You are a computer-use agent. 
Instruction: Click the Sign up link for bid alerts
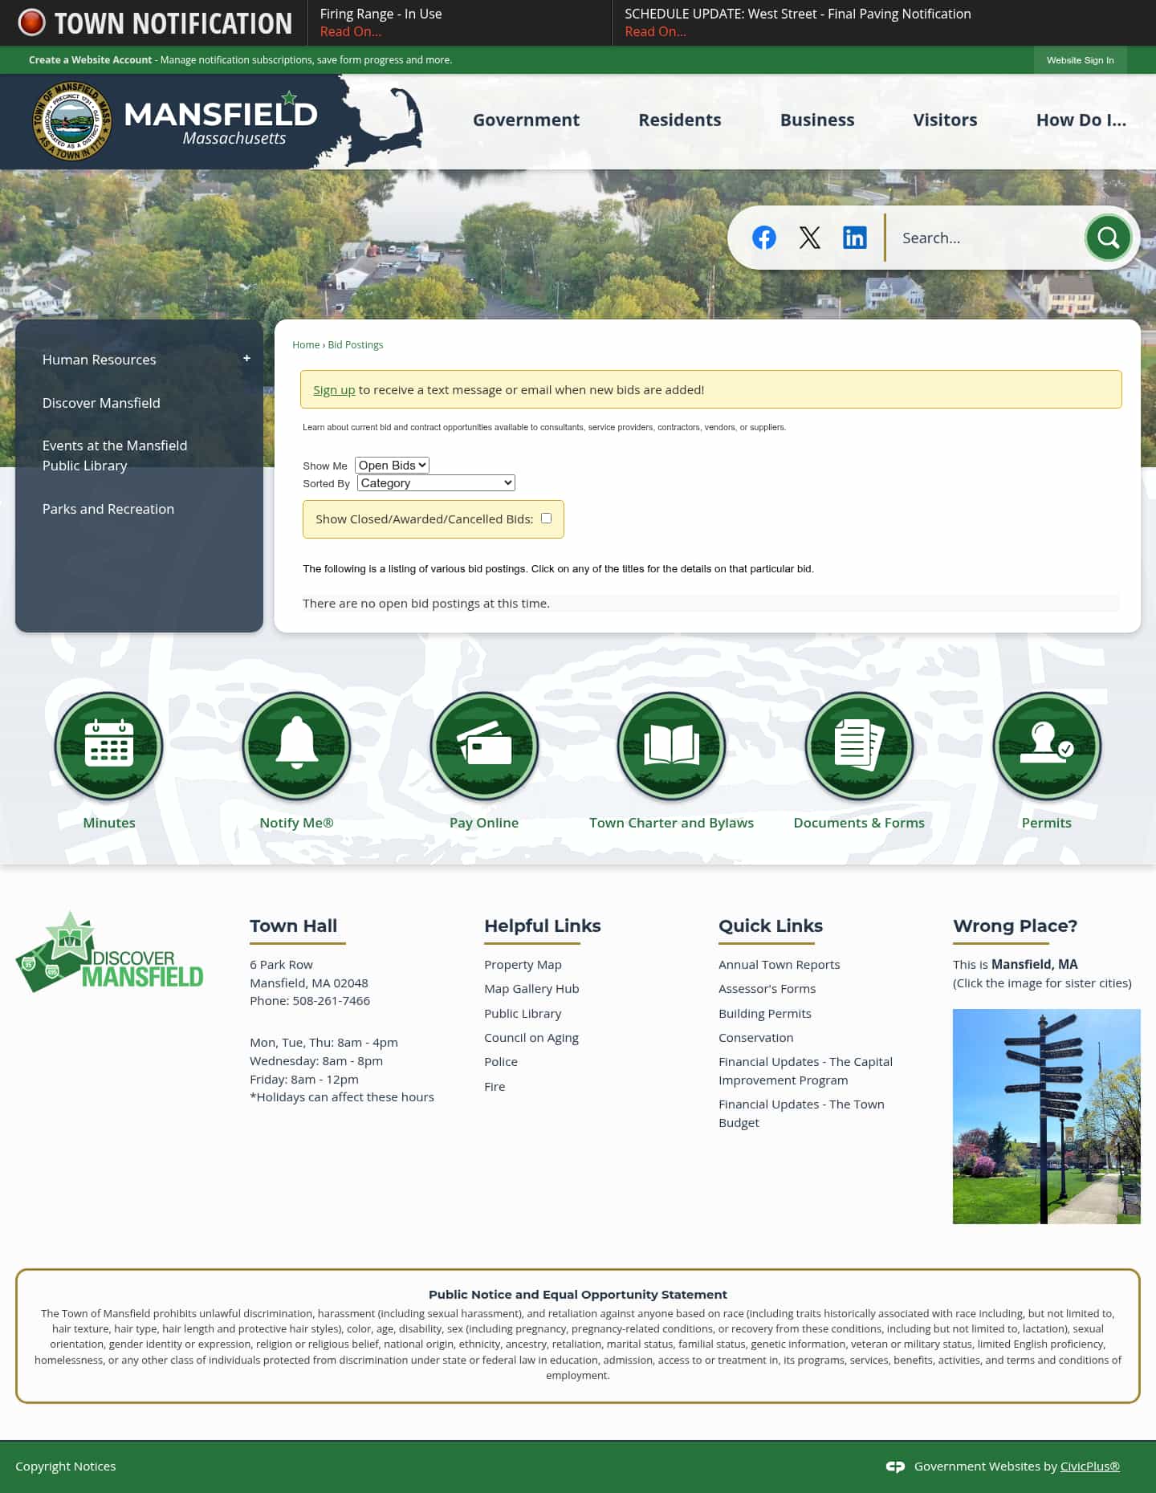tap(334, 390)
